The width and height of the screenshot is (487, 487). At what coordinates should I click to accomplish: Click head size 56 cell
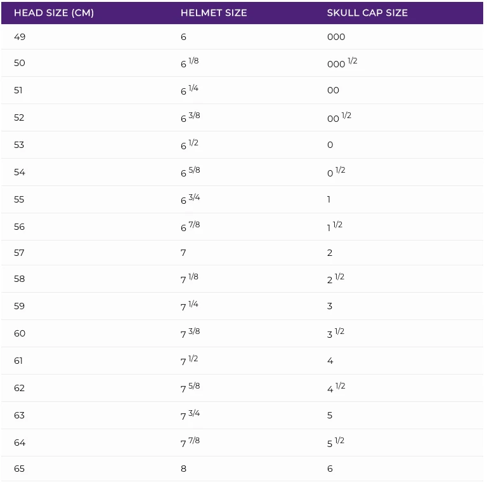coord(19,227)
